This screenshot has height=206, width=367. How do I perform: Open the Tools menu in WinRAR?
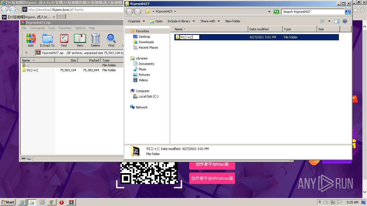(x=52, y=28)
